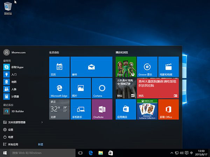The height and width of the screenshot is (157, 210).
Task: Select 设置 in Start menu
Action: click(10, 130)
